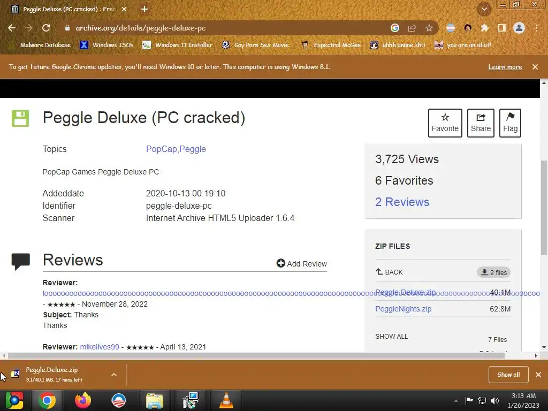Open the Action Center flag icon
This screenshot has width=548, height=411.
469,400
